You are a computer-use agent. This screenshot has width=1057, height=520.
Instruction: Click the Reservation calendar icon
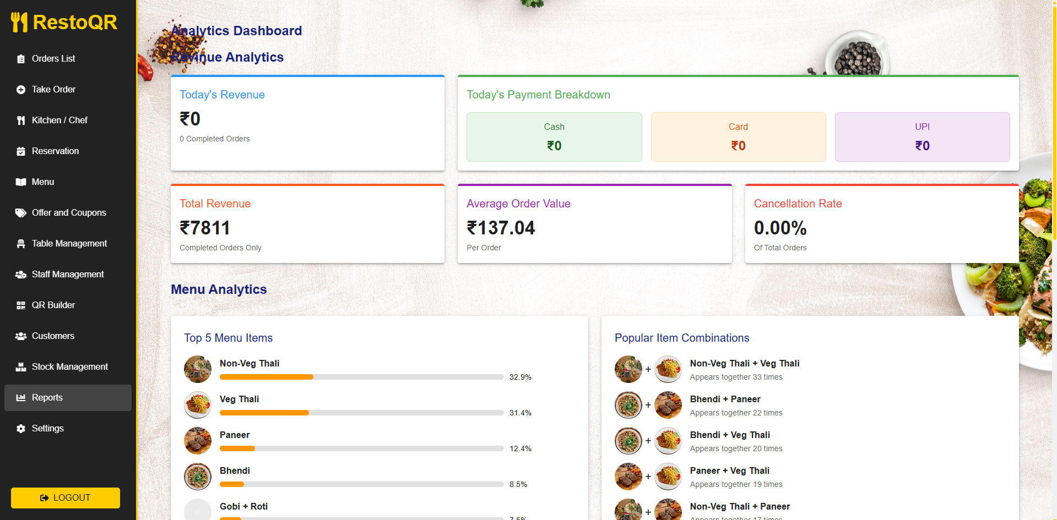coord(21,151)
